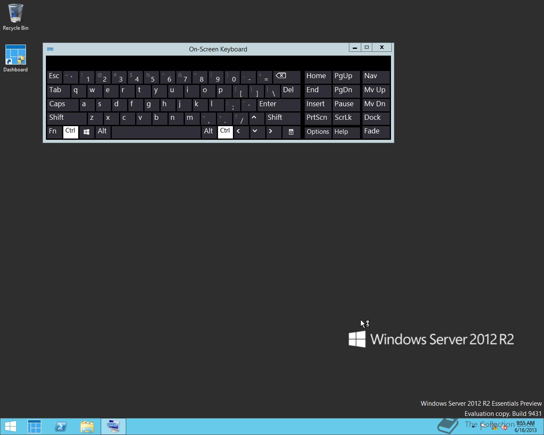Toggle the Fn key
Screen dimensions: 544x435
pos(54,132)
